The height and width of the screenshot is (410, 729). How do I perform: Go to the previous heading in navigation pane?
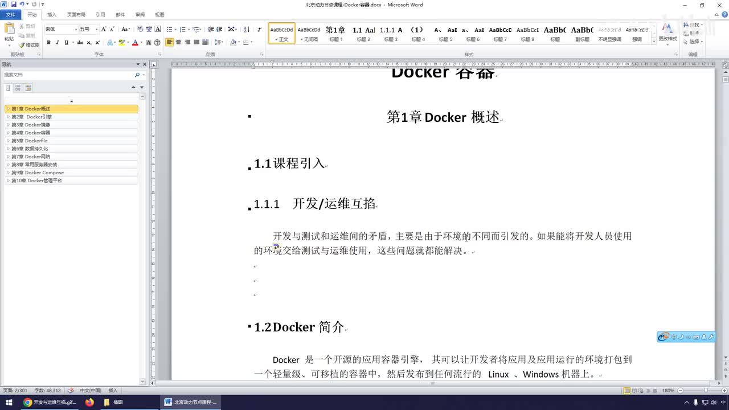click(x=133, y=87)
